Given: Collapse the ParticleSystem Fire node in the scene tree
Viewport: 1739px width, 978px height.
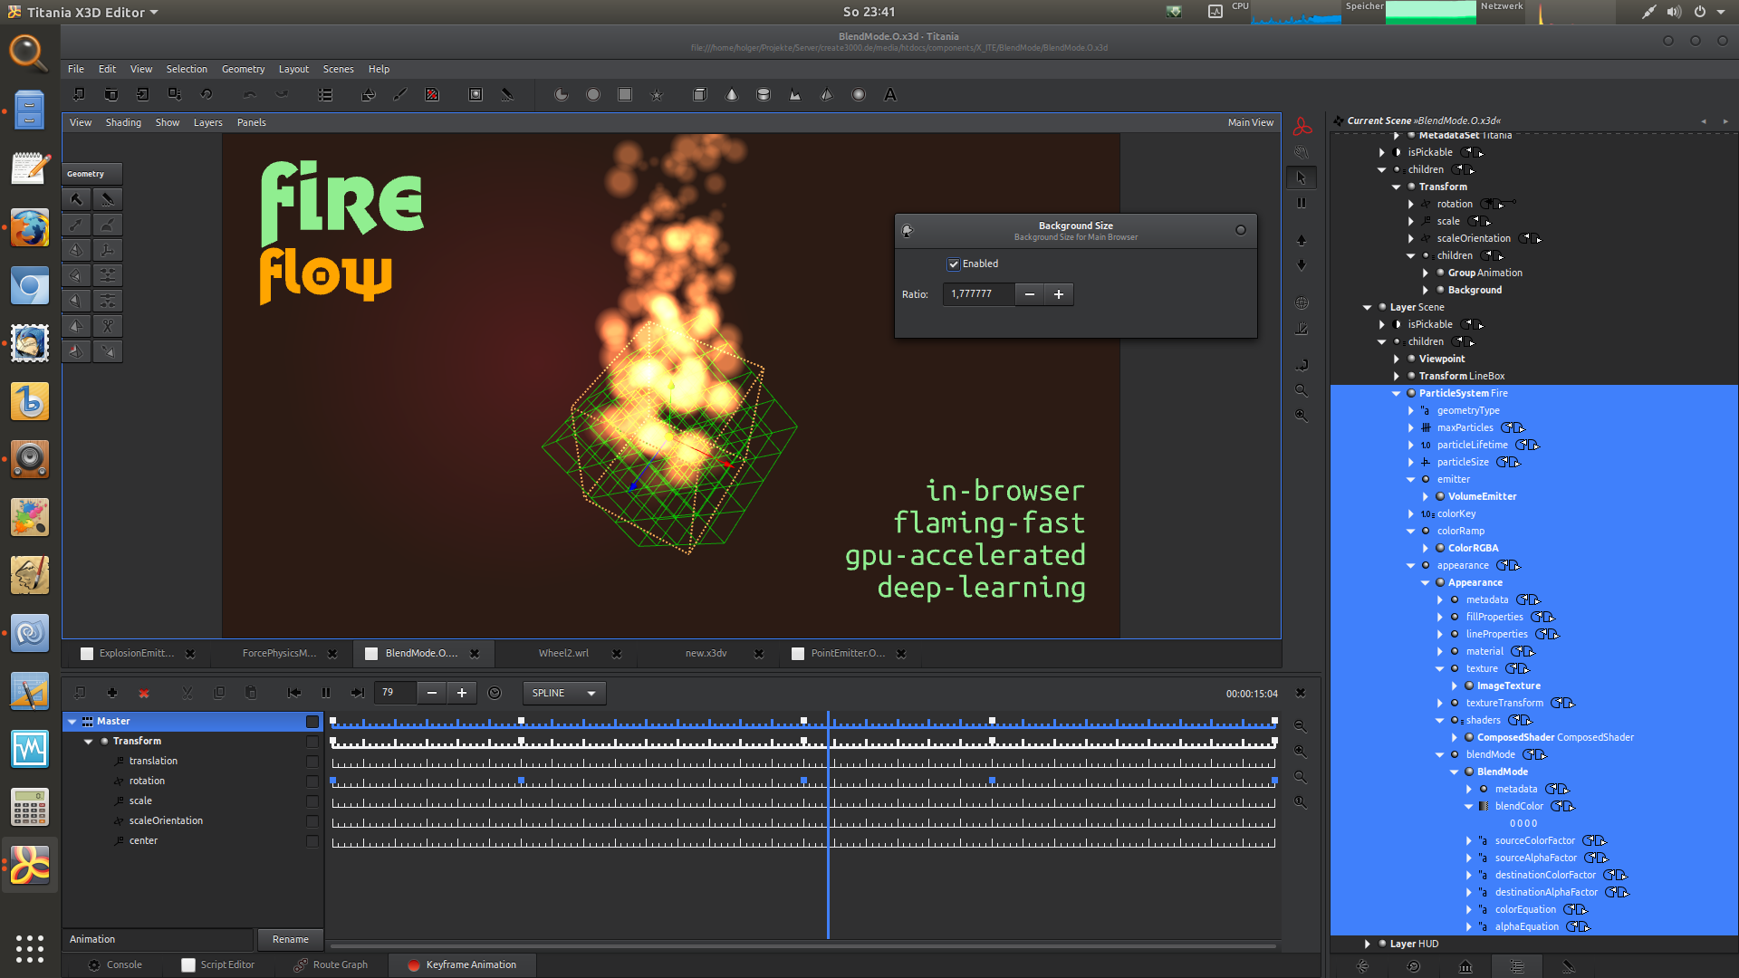Looking at the screenshot, I should [1396, 393].
